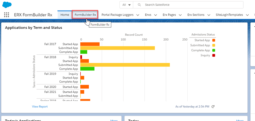The height and width of the screenshot is (121, 255).
Task: Click the Fall 2018 Submitted App bar
Action: tap(125, 65)
